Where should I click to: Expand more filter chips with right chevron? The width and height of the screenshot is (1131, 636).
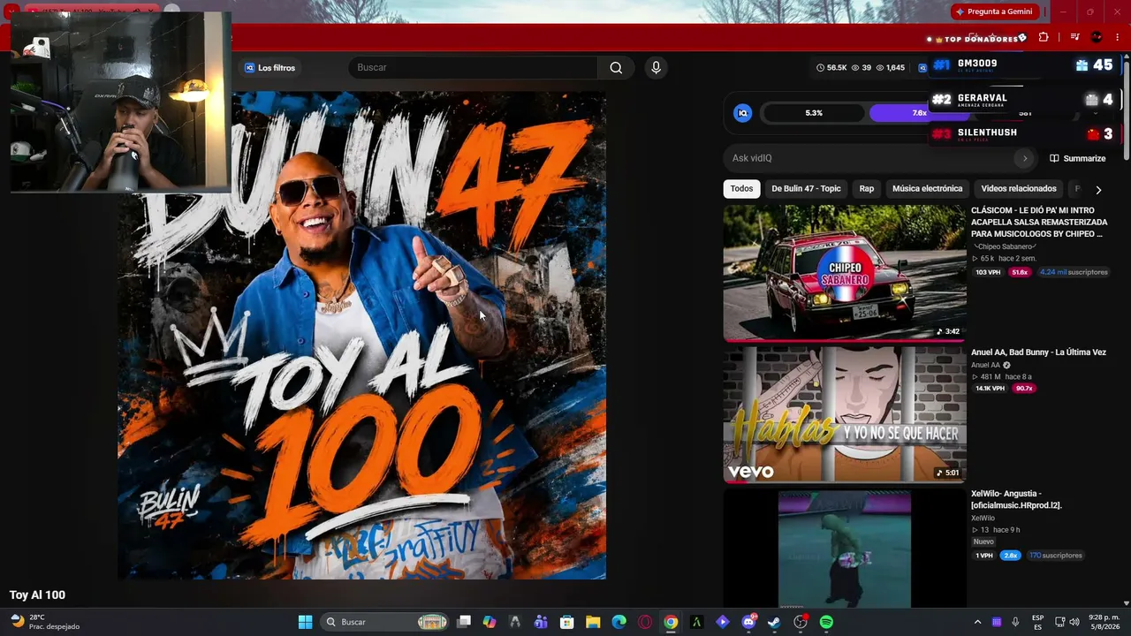click(x=1098, y=190)
